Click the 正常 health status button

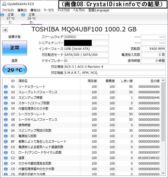(x=15, y=48)
